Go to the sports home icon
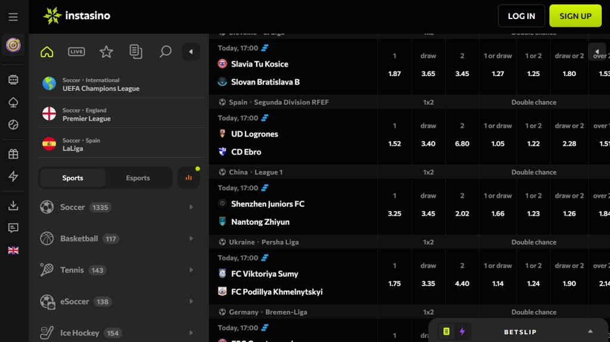 point(47,52)
